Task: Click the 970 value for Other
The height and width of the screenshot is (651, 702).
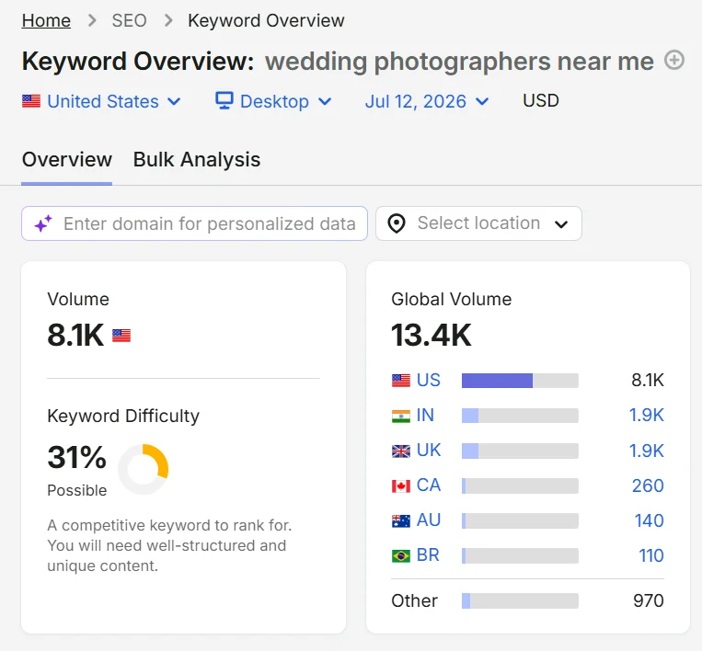Action: tap(649, 600)
